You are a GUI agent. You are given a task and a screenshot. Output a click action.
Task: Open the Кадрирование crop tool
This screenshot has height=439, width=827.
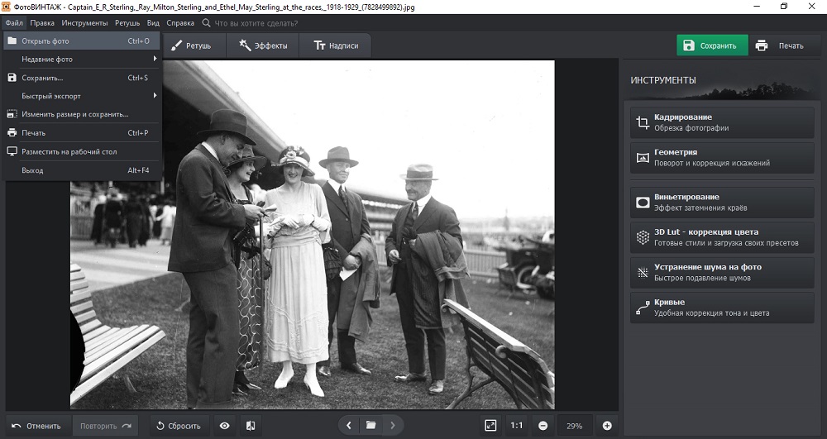pos(722,122)
